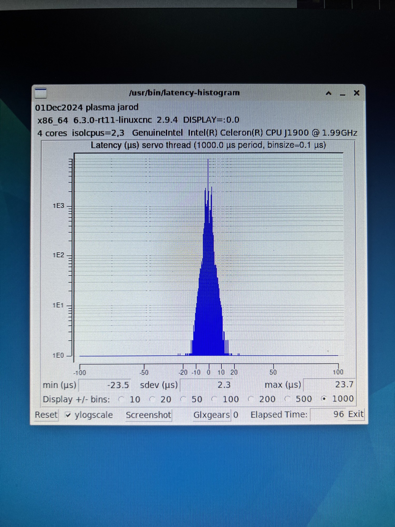Click the 'isolcpus=2,3' text
Image resolution: width=395 pixels, height=527 pixels.
[x=98, y=133]
